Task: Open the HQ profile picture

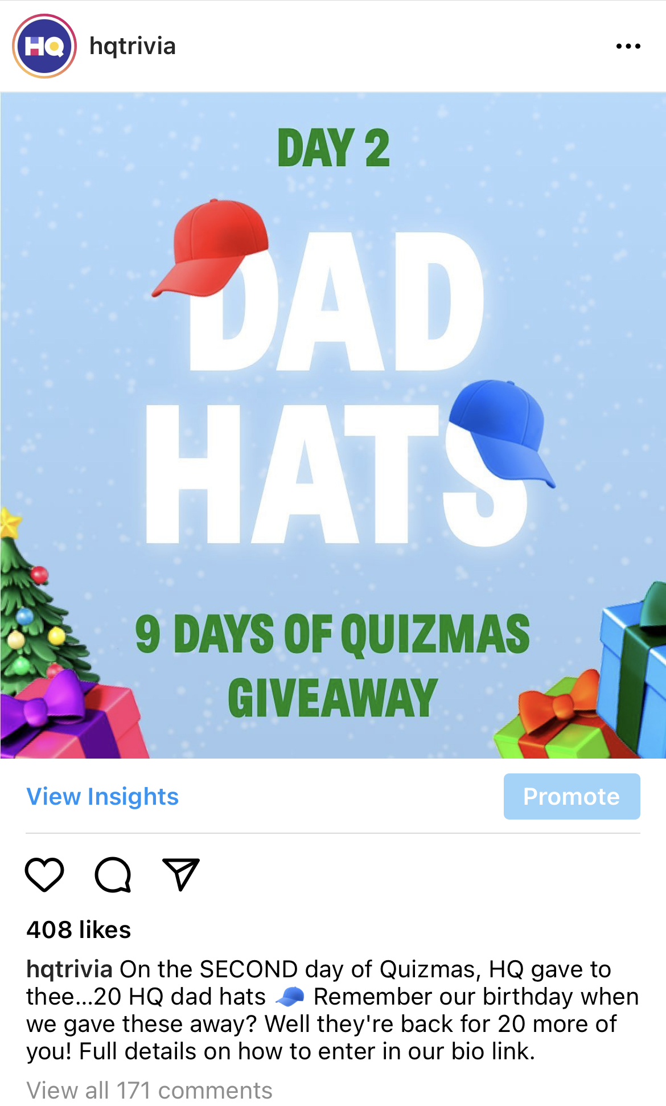Action: click(x=44, y=46)
